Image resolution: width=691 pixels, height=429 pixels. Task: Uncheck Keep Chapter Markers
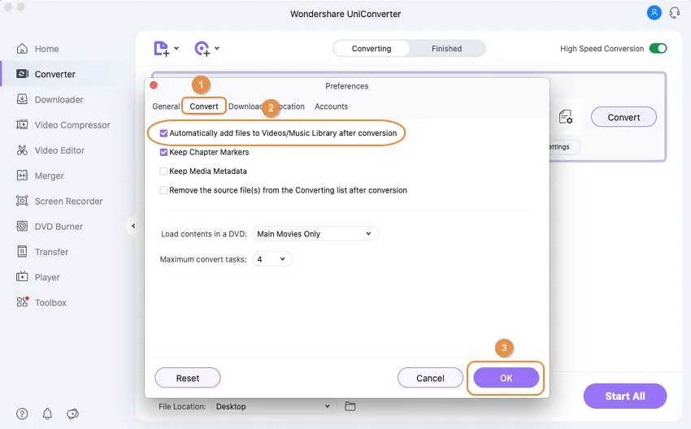tap(163, 153)
